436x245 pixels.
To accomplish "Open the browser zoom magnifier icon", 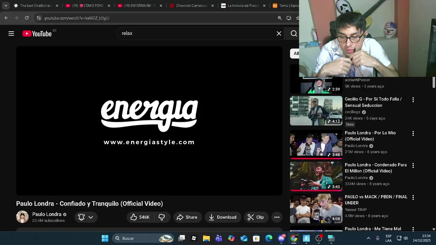I will (x=280, y=18).
